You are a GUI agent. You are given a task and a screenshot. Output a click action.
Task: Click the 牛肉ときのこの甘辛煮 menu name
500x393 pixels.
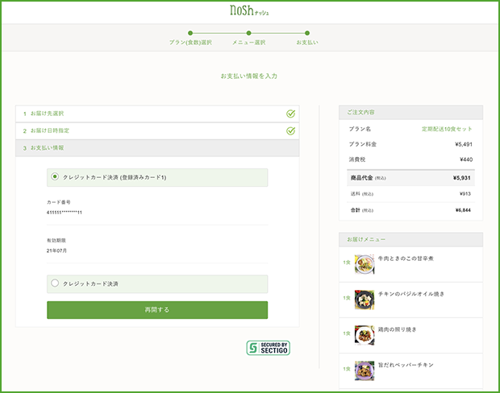[x=406, y=259]
